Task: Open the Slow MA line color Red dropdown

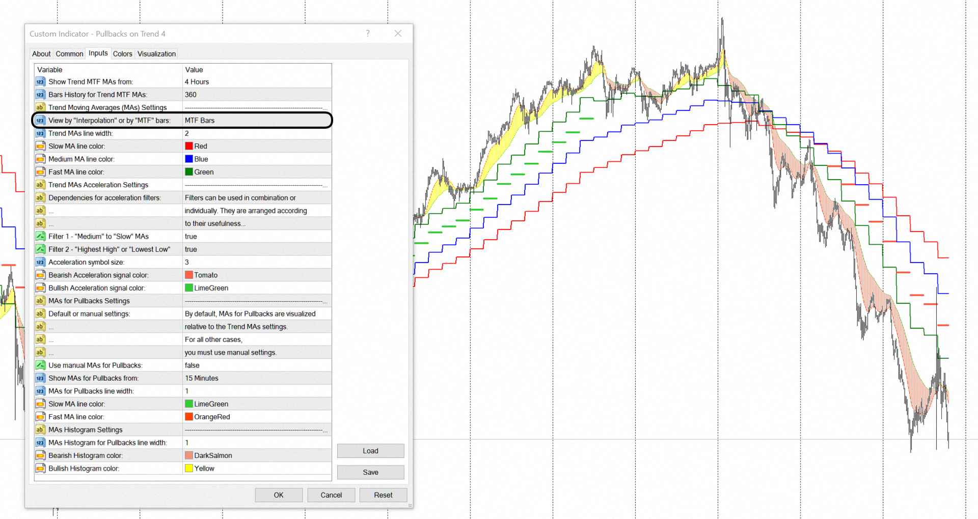Action: coord(257,146)
